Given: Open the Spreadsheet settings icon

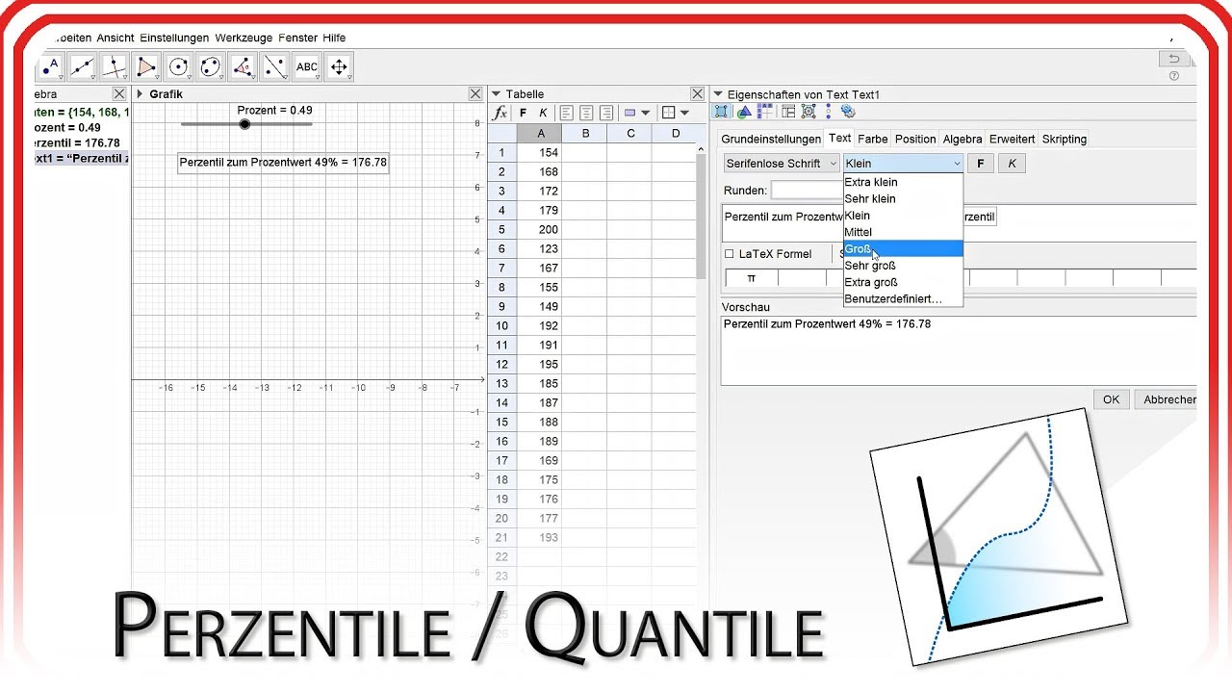Looking at the screenshot, I should pyautogui.click(x=765, y=112).
